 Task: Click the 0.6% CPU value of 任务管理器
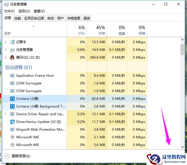[81, 50]
